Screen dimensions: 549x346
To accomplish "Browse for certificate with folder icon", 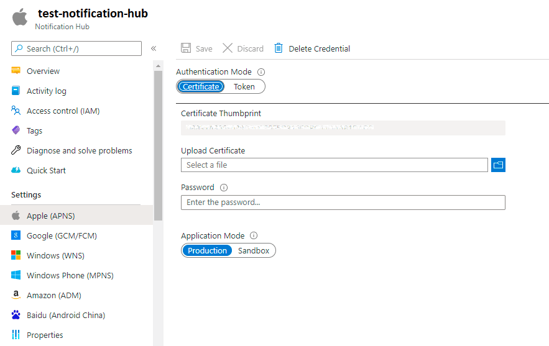I will [498, 165].
